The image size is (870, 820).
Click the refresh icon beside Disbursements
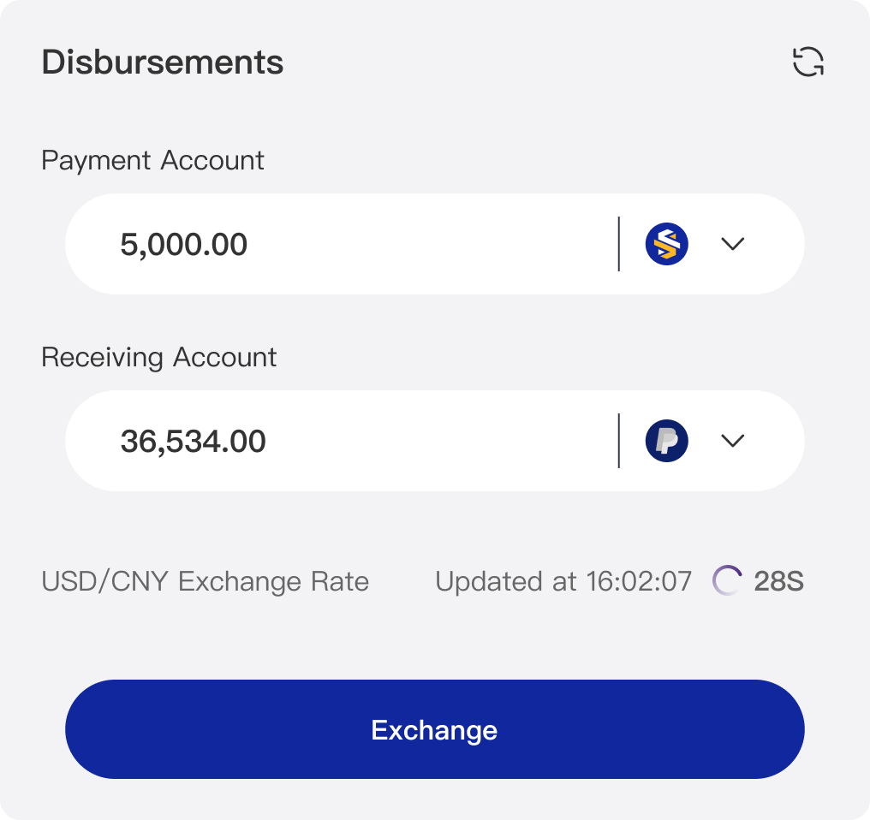click(x=807, y=62)
